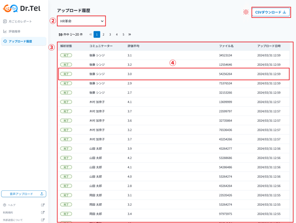Click the help question mark icon
Image resolution: width=296 pixels, height=223 pixels.
pos(5,205)
